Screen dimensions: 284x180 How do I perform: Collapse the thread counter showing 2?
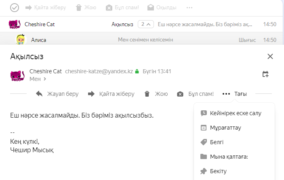pos(146,24)
